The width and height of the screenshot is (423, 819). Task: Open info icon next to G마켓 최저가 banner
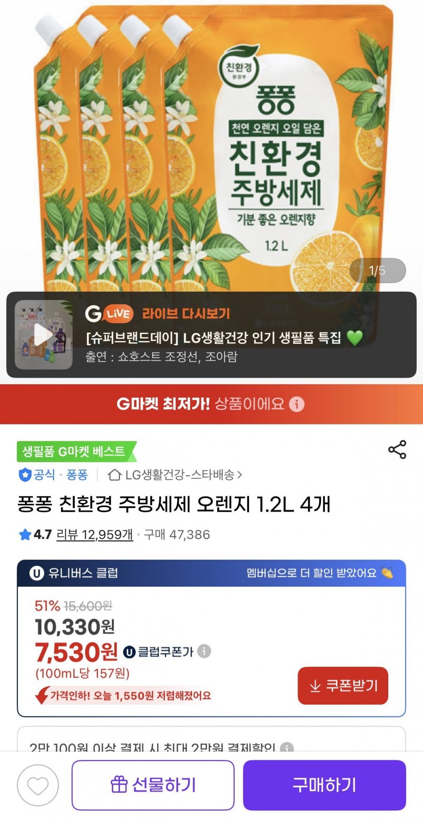click(297, 404)
